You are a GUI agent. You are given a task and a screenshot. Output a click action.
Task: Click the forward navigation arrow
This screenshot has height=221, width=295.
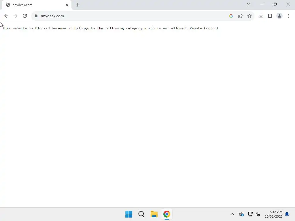[x=16, y=16]
